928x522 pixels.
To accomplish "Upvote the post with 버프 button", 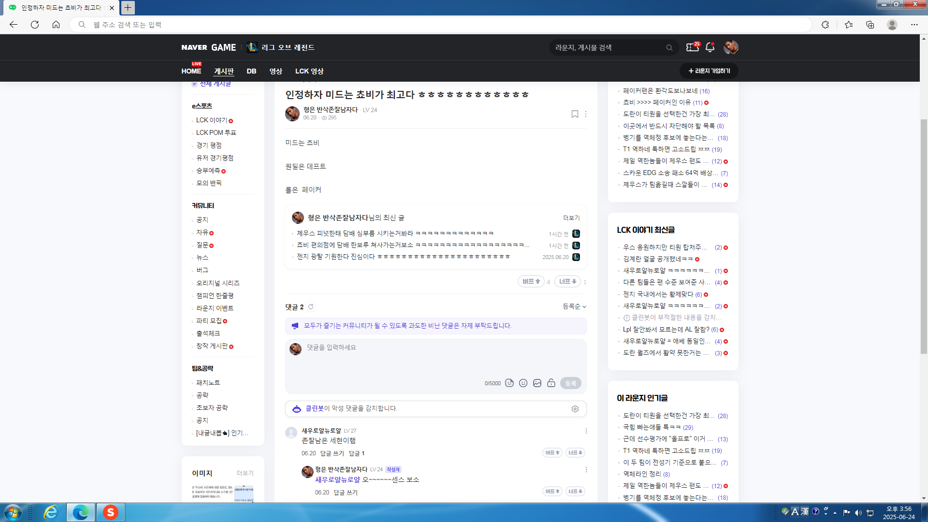I will point(531,281).
